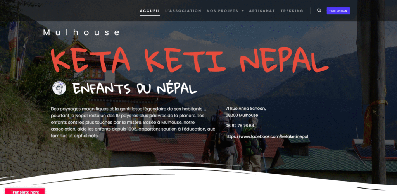
Task: Open the Facebook ketaketinepal link
Action: click(267, 136)
